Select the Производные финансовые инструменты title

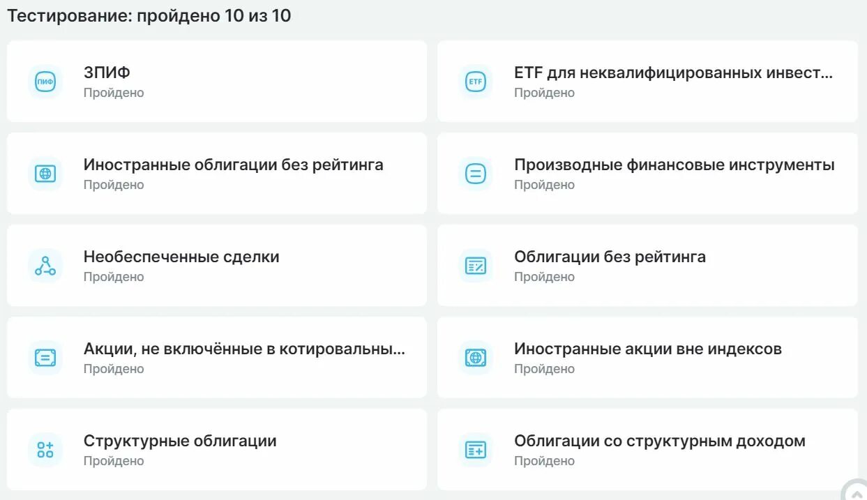pos(674,165)
